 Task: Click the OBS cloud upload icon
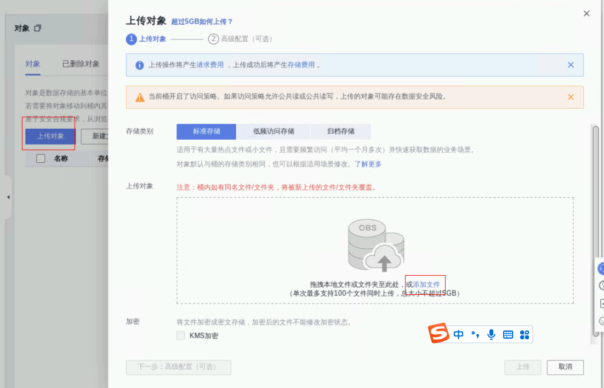(x=375, y=247)
